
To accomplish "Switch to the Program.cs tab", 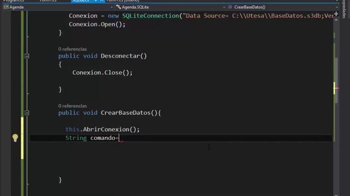I will point(13,1).
